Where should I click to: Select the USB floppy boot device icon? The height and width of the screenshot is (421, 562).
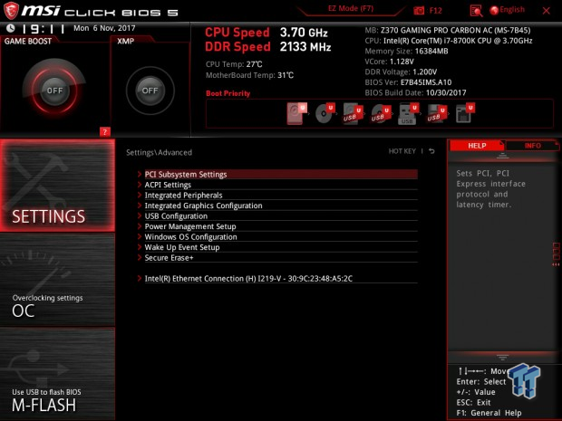coord(437,114)
